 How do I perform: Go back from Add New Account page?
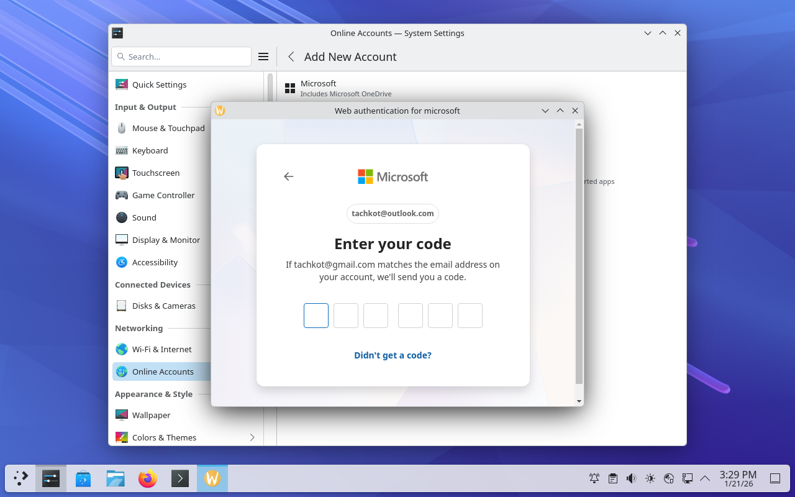coord(291,57)
